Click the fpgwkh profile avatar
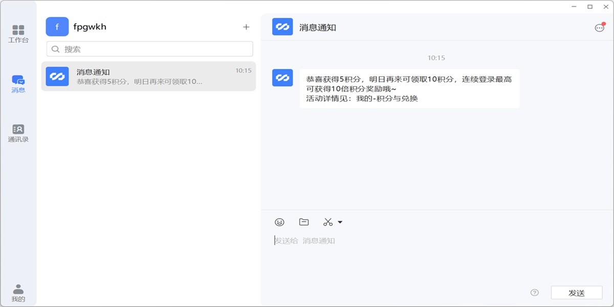Image resolution: width=614 pixels, height=307 pixels. [x=57, y=26]
